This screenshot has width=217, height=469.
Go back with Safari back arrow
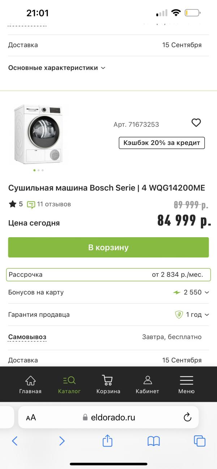pos(15,441)
